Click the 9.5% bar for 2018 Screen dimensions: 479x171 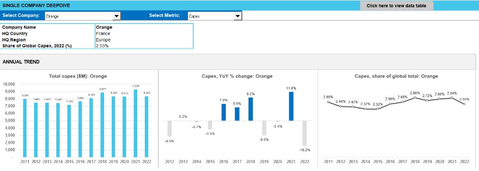[250, 109]
